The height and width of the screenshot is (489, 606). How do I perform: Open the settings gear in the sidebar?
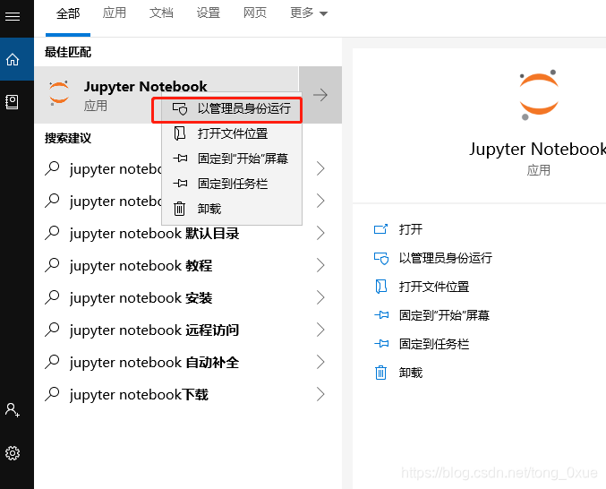13,453
